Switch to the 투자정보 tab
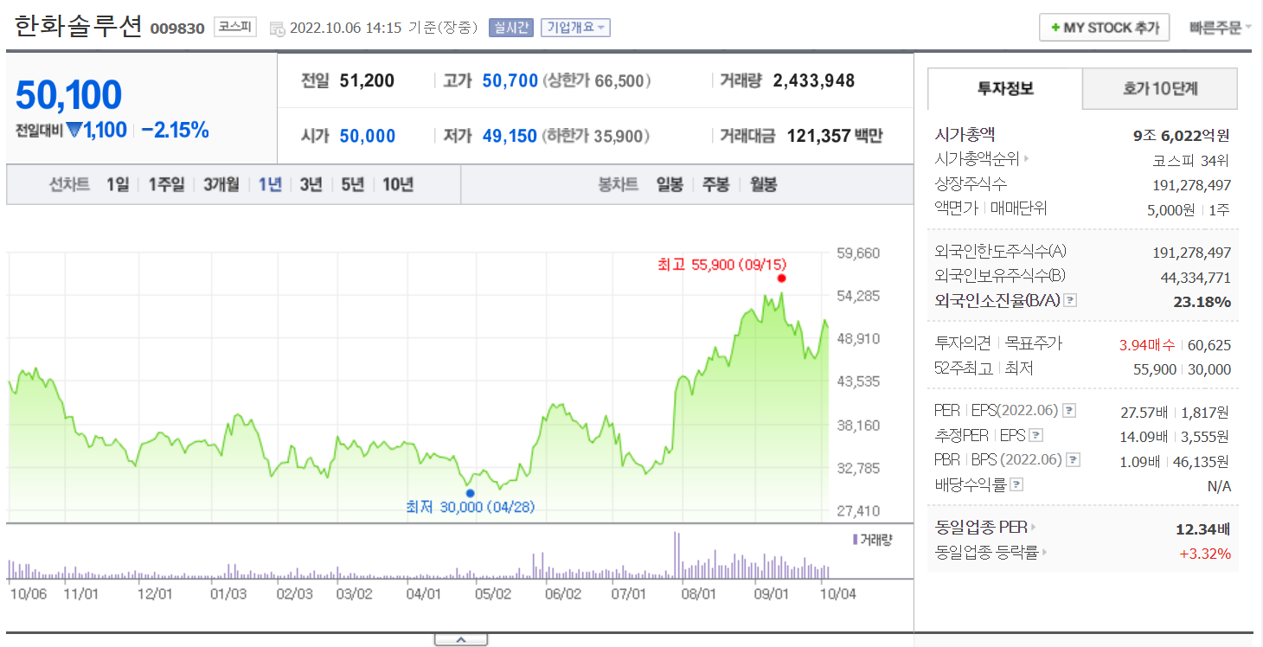Viewport: 1263px width, 647px height. (1005, 88)
